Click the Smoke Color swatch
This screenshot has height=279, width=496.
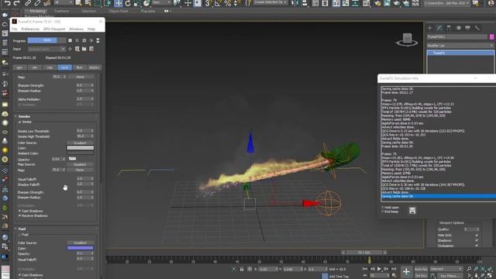coord(80,148)
